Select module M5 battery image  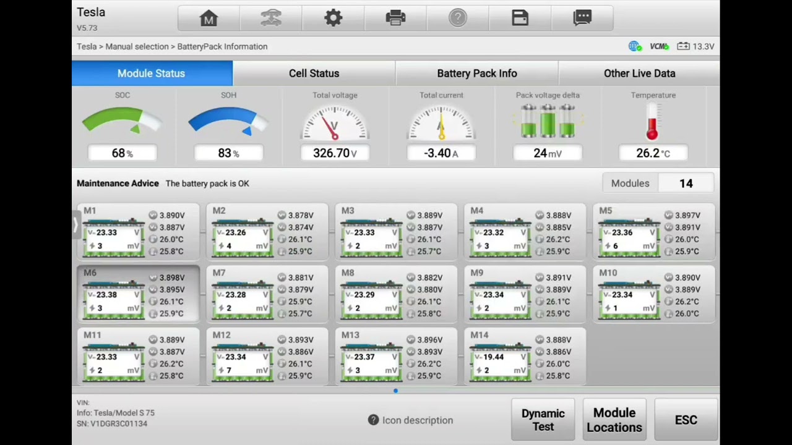coord(629,238)
